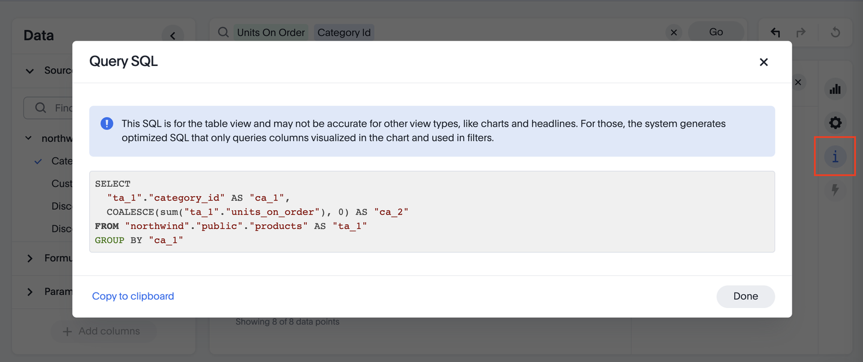Open the chart settings gear icon

pyautogui.click(x=835, y=123)
